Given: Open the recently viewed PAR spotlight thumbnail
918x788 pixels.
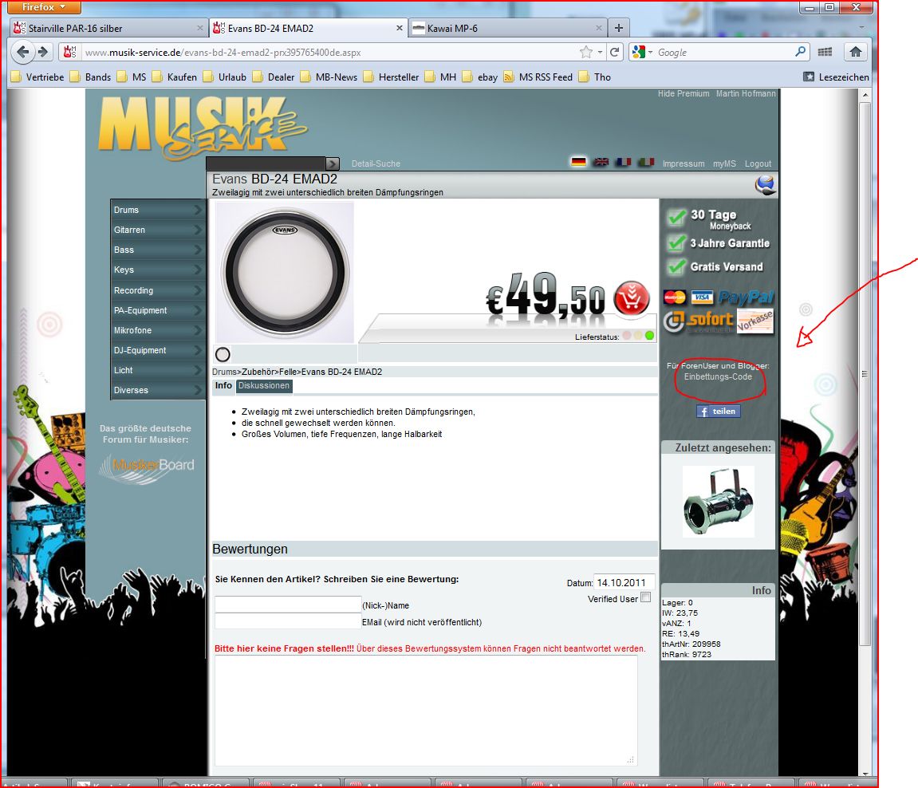Looking at the screenshot, I should [719, 502].
